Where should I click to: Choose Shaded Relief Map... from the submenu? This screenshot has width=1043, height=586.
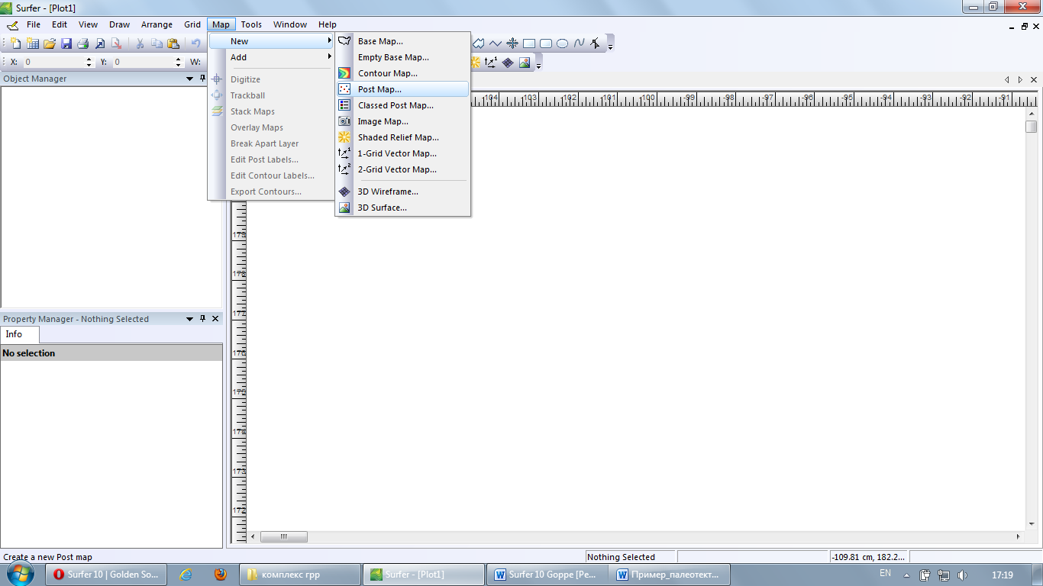coord(402,137)
